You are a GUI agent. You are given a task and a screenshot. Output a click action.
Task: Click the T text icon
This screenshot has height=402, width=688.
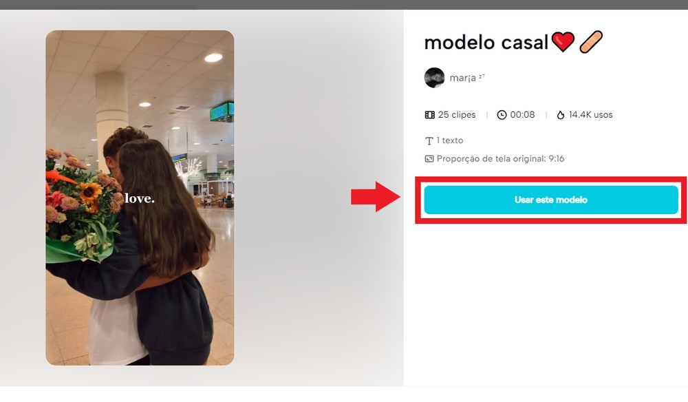point(429,141)
